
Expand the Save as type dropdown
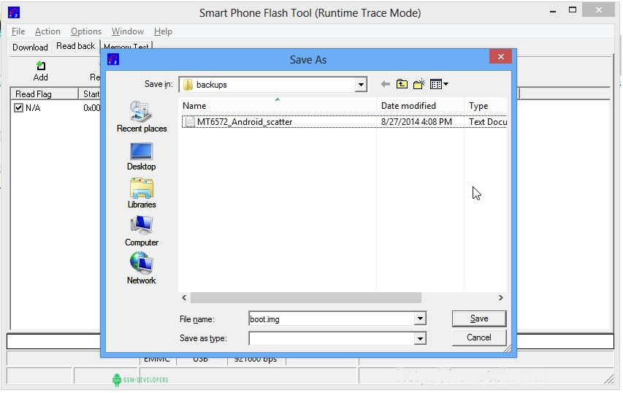click(x=419, y=338)
